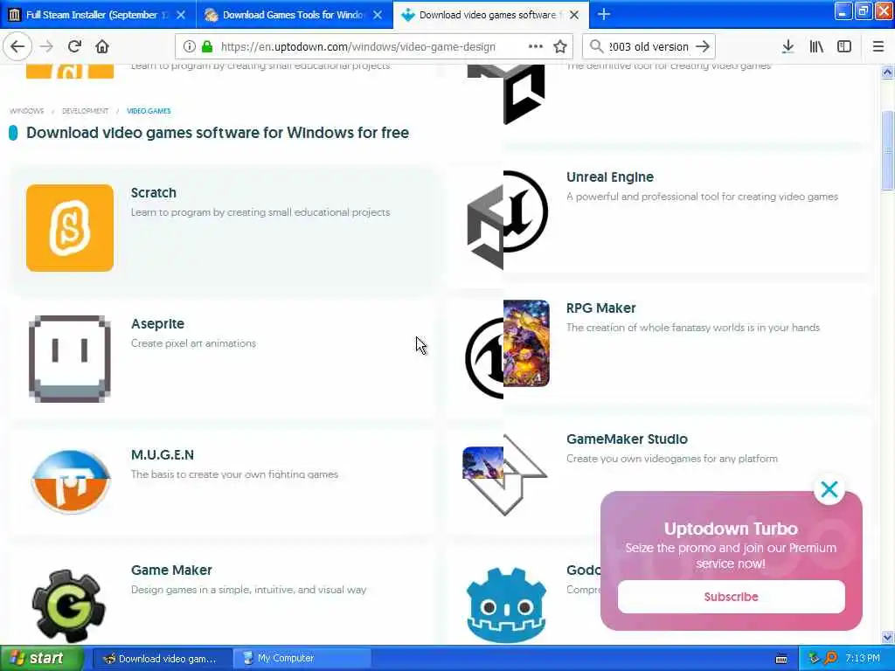895x671 pixels.
Task: Click the green padlock security icon
Action: [206, 46]
